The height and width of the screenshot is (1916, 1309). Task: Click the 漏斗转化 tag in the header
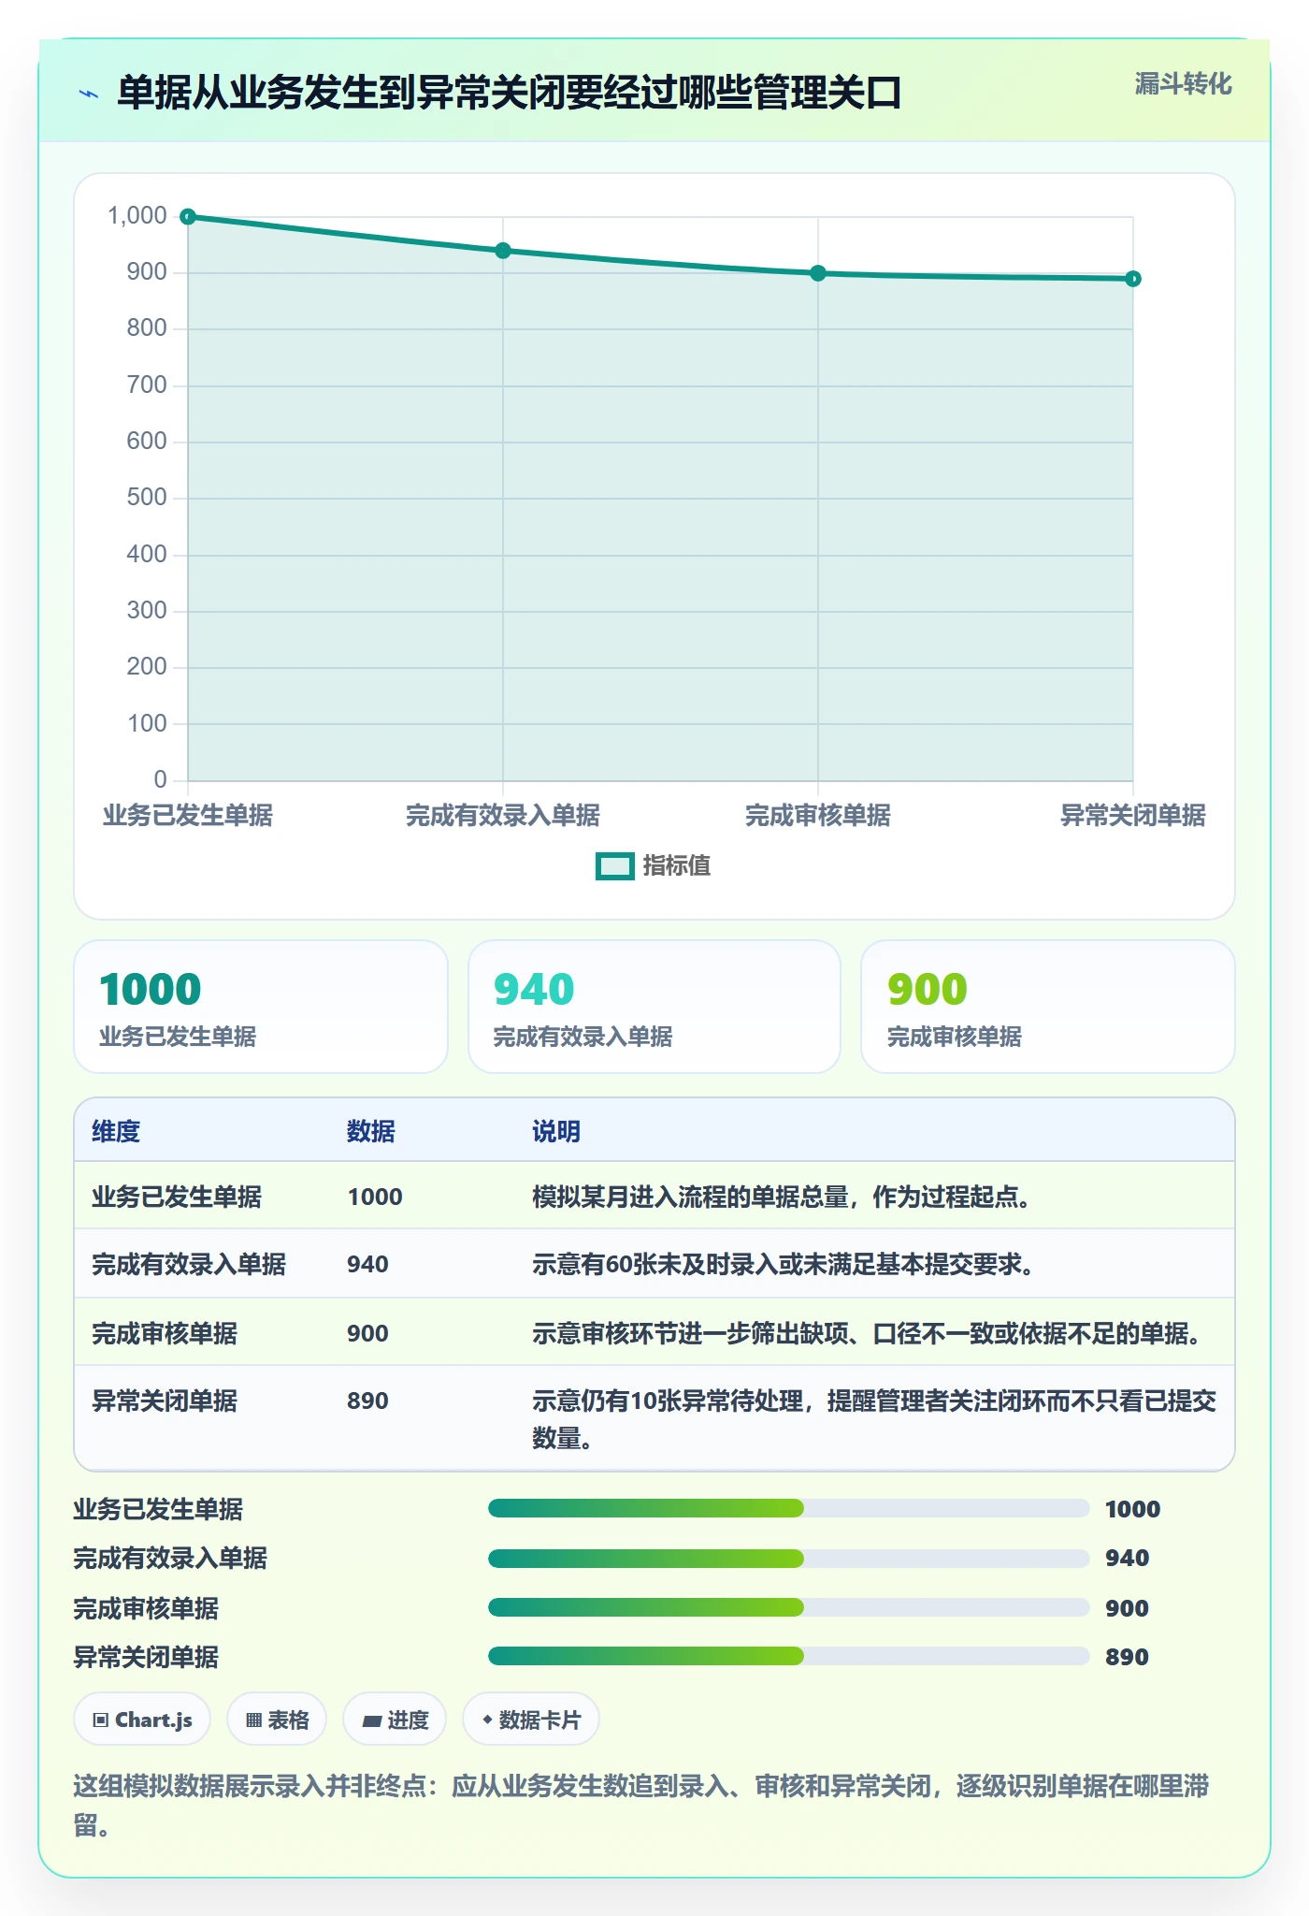click(x=1183, y=84)
